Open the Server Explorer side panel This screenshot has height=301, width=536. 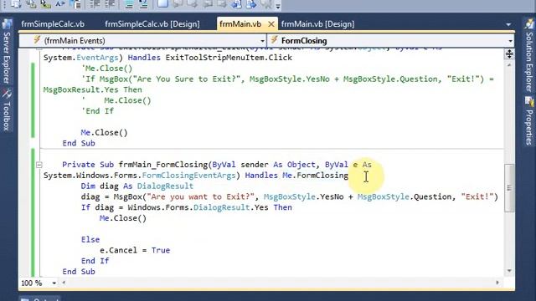[x=7, y=52]
